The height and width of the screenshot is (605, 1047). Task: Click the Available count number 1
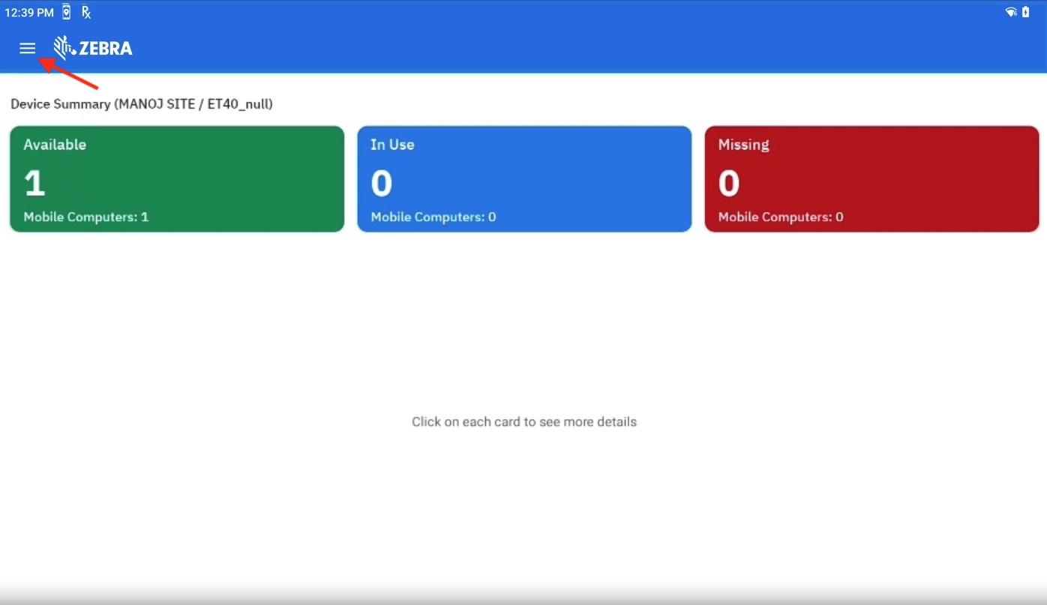[34, 183]
